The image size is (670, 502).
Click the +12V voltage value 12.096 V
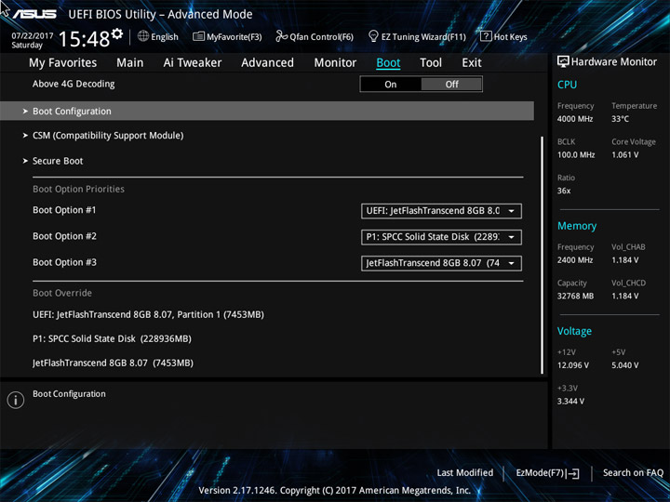573,365
